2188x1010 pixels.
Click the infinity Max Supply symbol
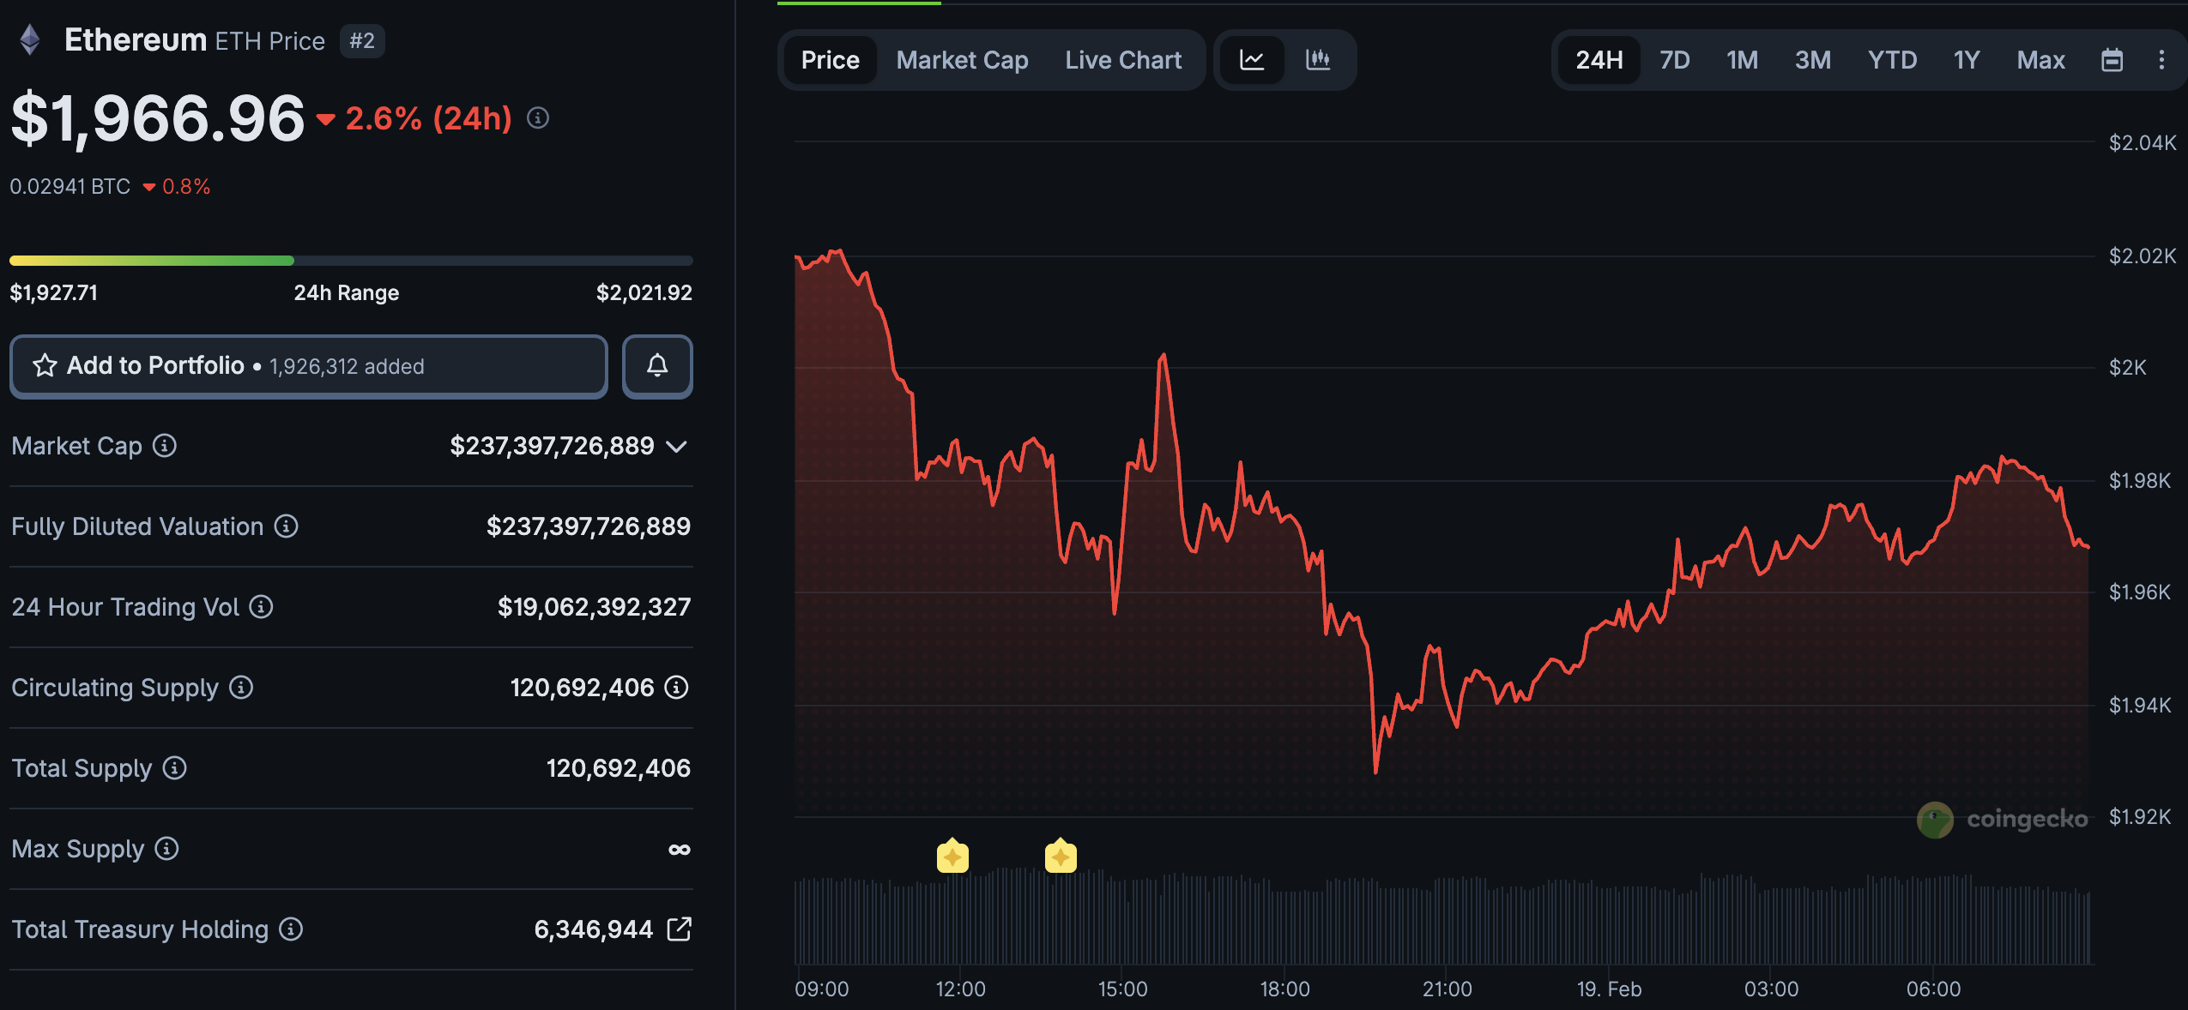(x=680, y=850)
